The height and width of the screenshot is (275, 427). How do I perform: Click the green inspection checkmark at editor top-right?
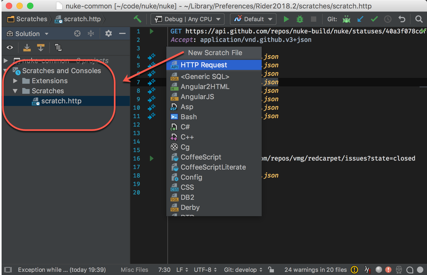click(423, 30)
